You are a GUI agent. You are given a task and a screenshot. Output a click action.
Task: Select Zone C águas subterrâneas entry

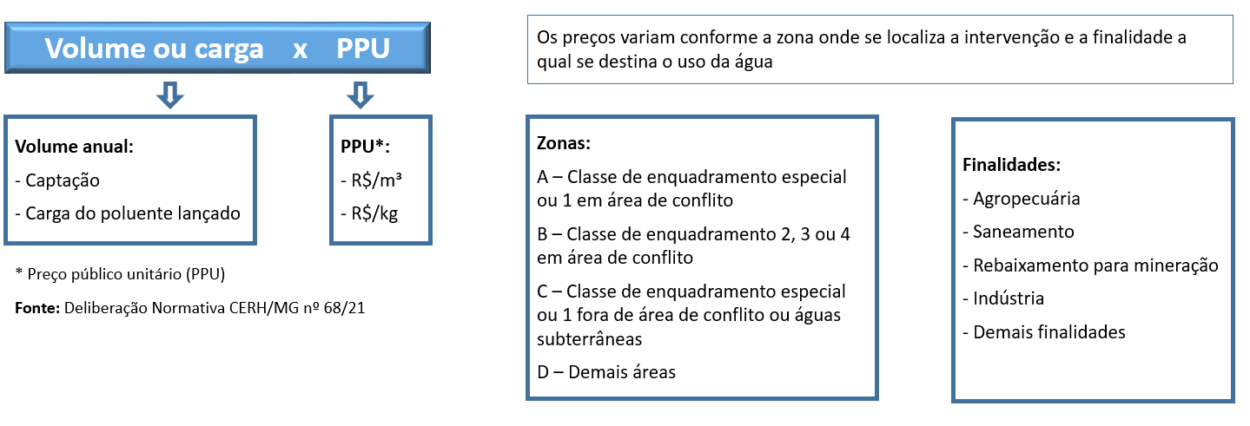point(691,314)
